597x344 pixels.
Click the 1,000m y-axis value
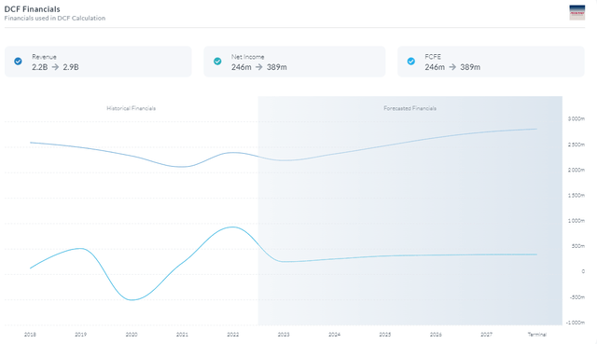[576, 221]
